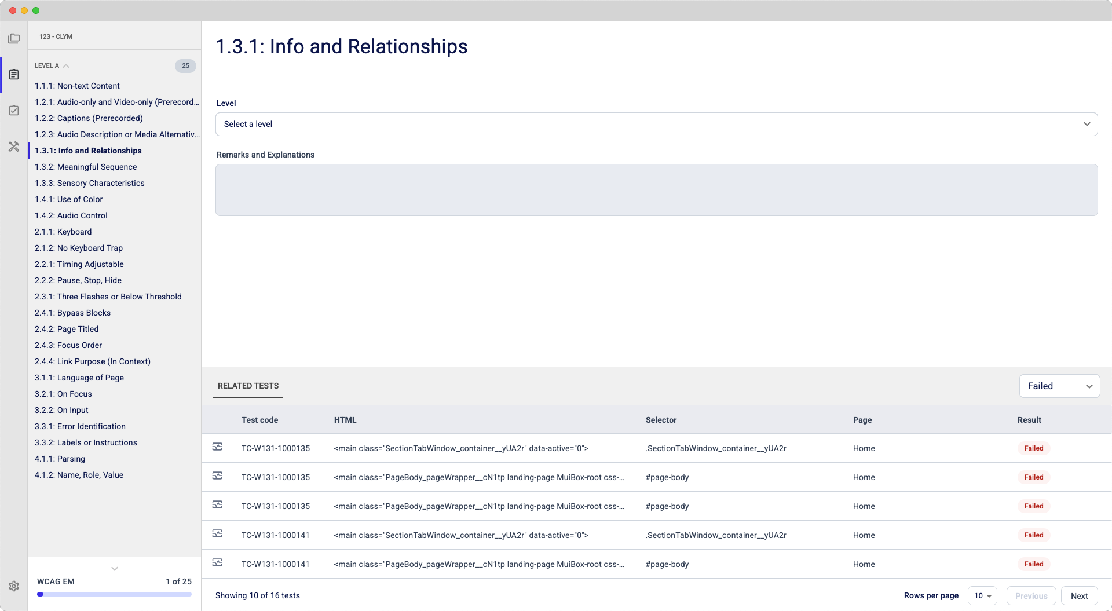1112x611 pixels.
Task: Switch to the RELATED TESTS tab
Action: pos(248,386)
